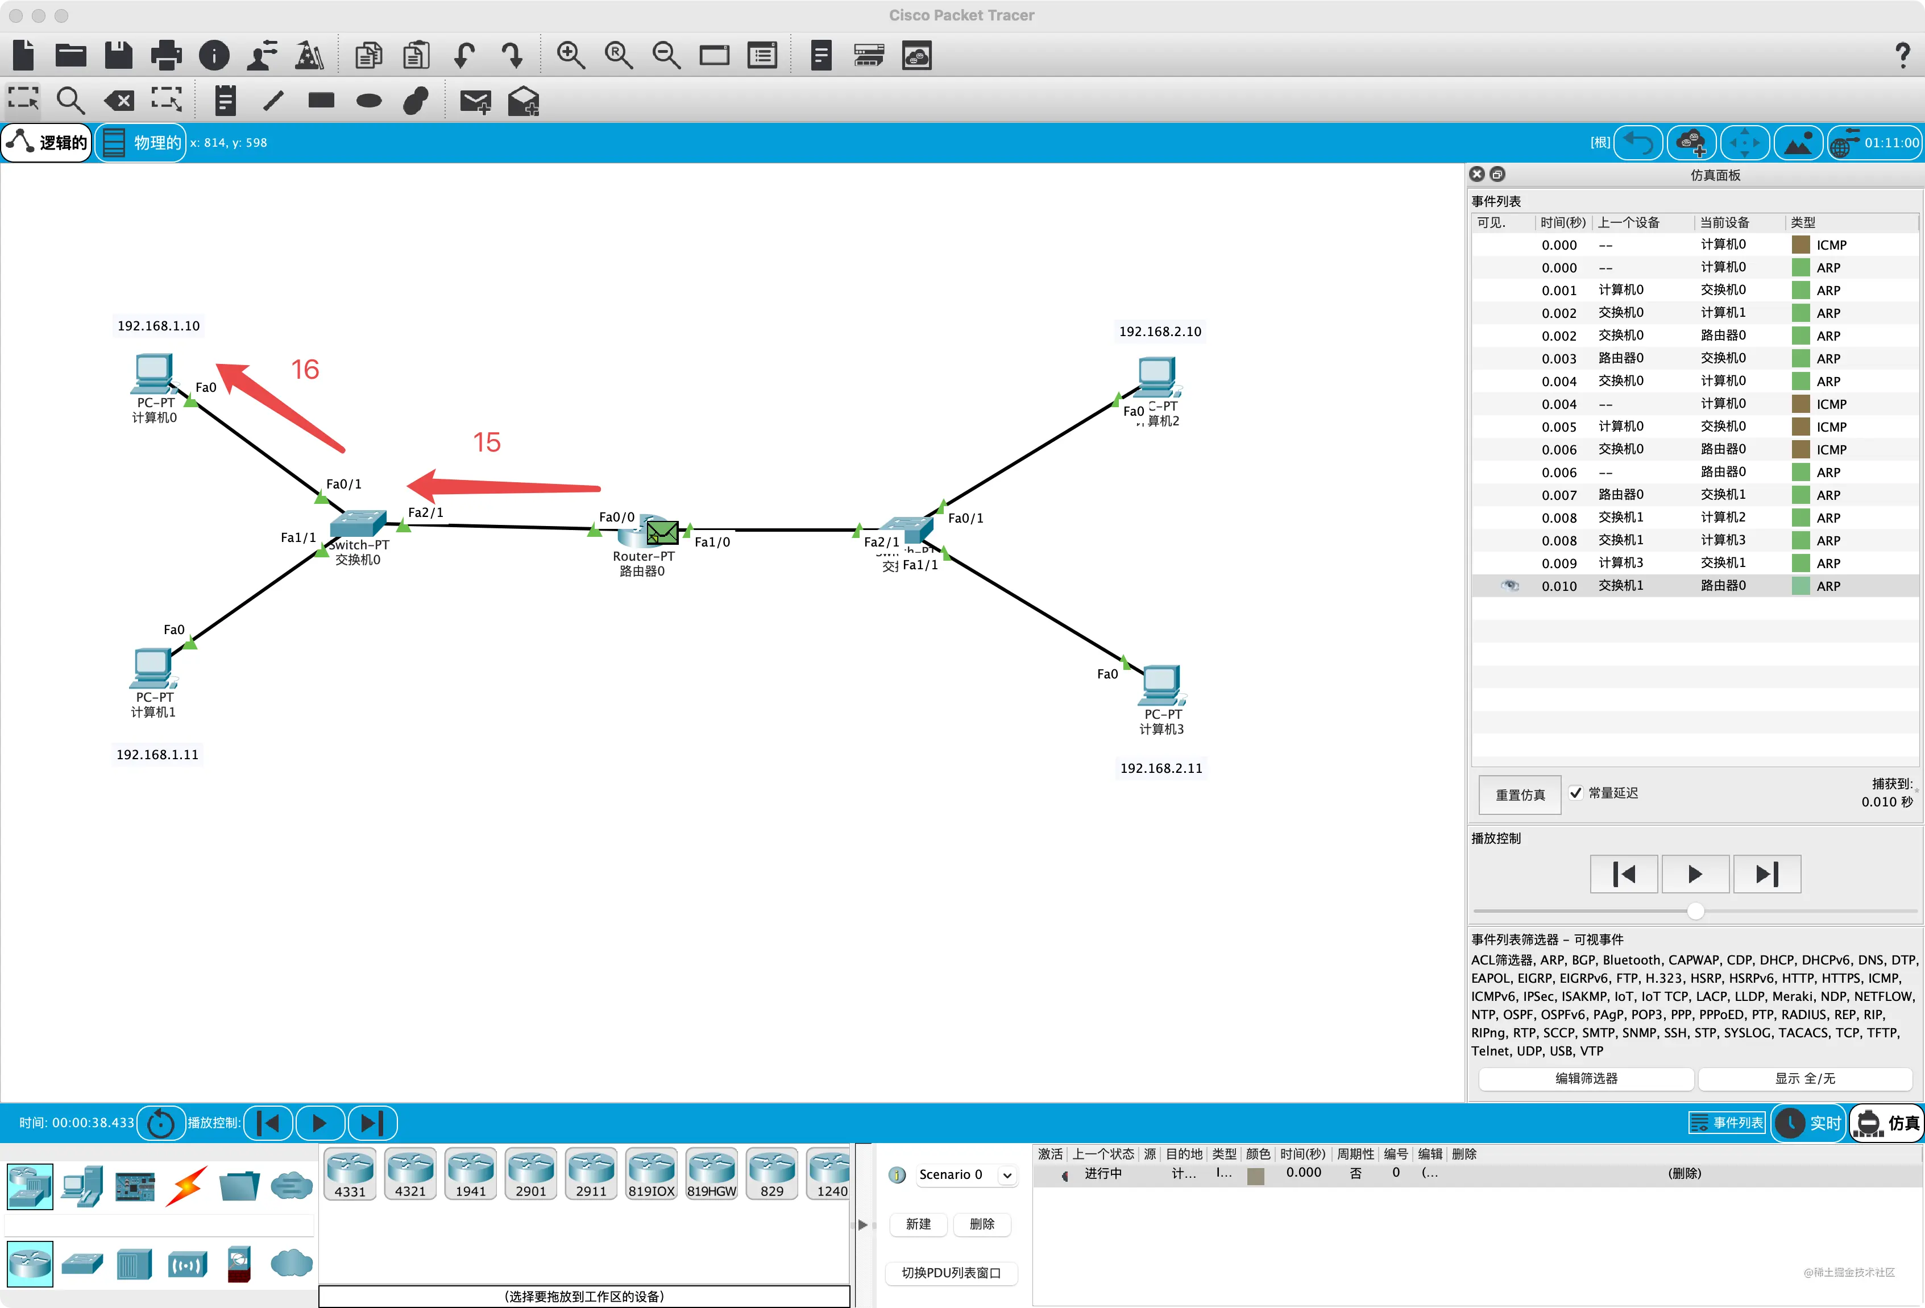Undo the last action
The width and height of the screenshot is (1925, 1308).
point(464,56)
